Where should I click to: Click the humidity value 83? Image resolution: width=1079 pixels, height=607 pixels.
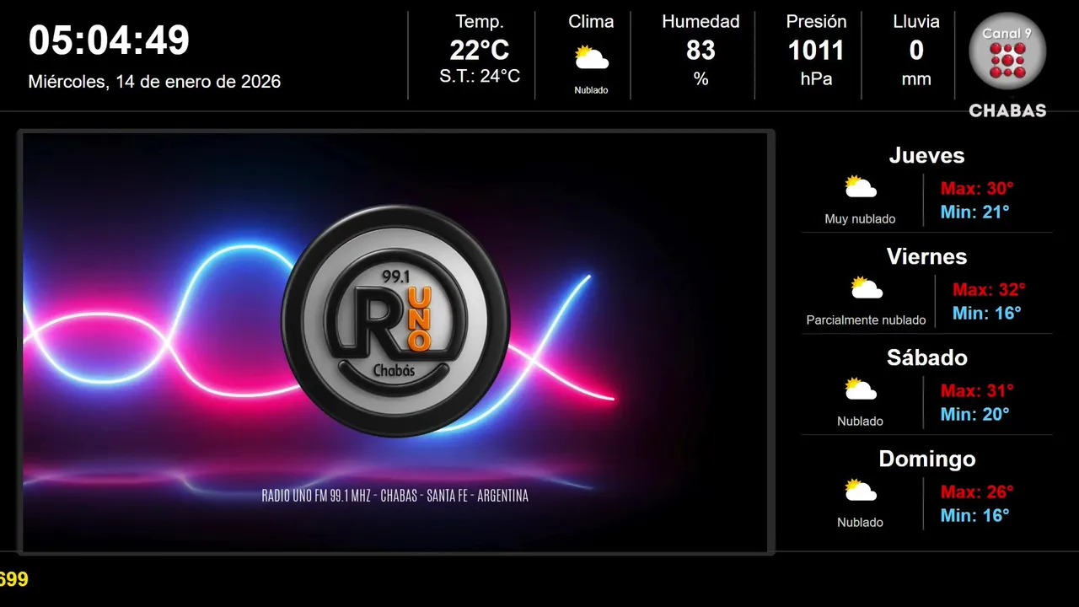point(701,51)
